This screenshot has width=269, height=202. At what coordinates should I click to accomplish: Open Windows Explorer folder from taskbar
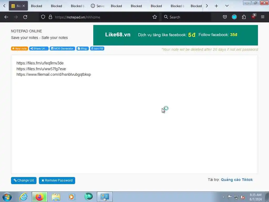(56, 197)
